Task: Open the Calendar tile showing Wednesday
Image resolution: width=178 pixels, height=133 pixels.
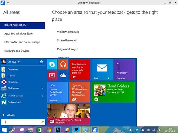Action: pyautogui.click(x=124, y=70)
